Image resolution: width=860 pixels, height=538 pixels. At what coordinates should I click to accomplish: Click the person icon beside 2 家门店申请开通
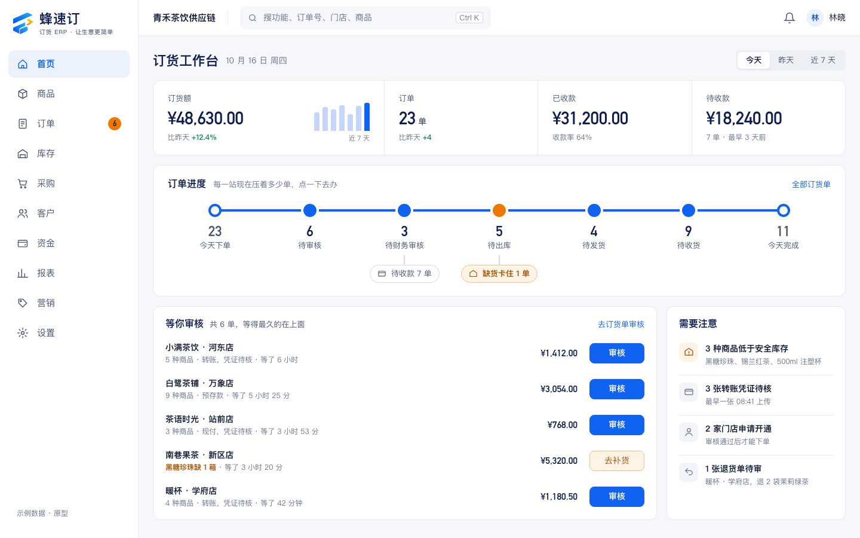pos(689,432)
